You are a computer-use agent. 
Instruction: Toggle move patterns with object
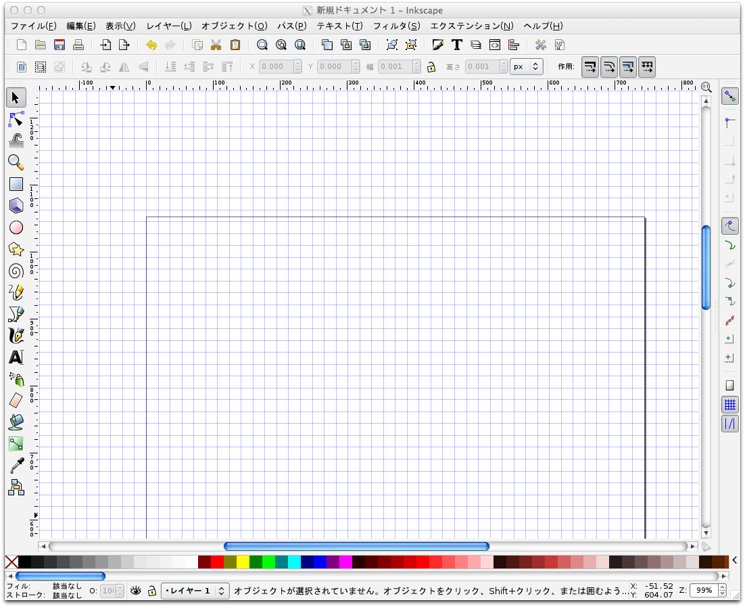click(647, 66)
